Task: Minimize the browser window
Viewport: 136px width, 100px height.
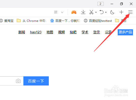Action: point(112,4)
